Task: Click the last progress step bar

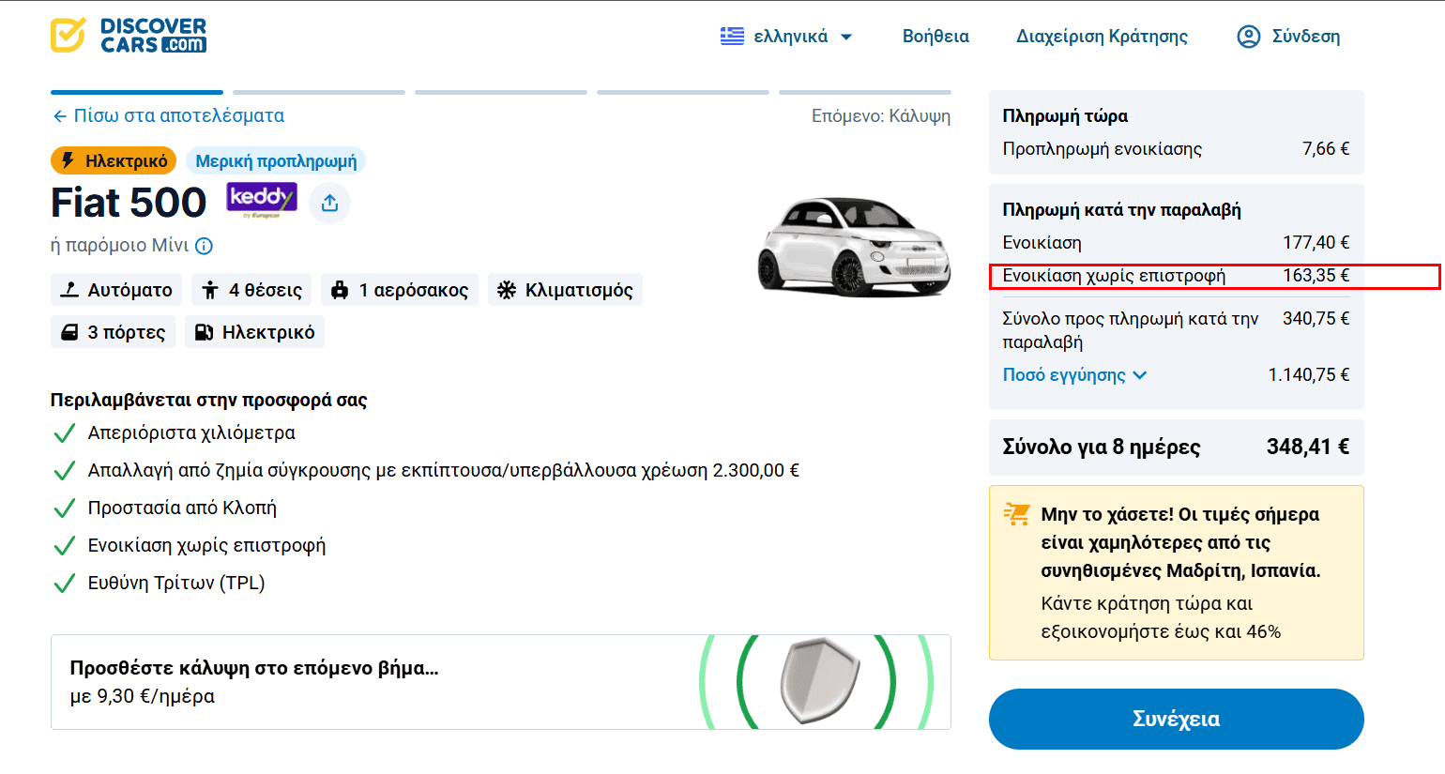Action: [865, 92]
